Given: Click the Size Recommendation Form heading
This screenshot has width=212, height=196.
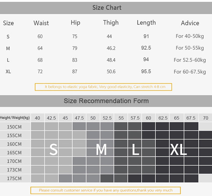Looking at the screenshot, I should point(106,101).
